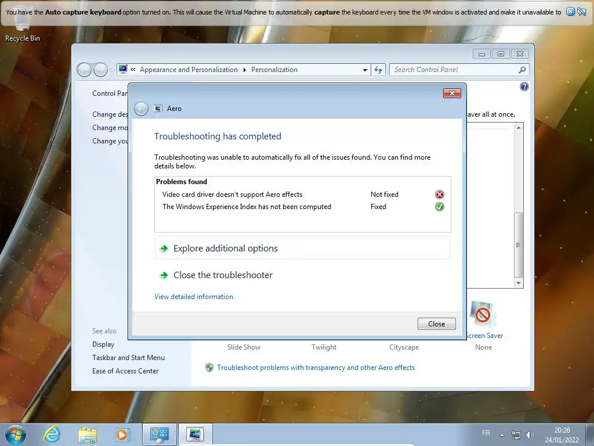
Task: Switch to Control Panel taskbar button
Action: point(159,434)
